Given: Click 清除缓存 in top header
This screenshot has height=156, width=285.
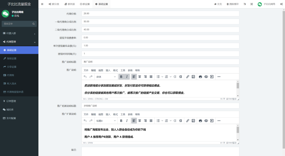Looking at the screenshot, I should [x=233, y=4].
